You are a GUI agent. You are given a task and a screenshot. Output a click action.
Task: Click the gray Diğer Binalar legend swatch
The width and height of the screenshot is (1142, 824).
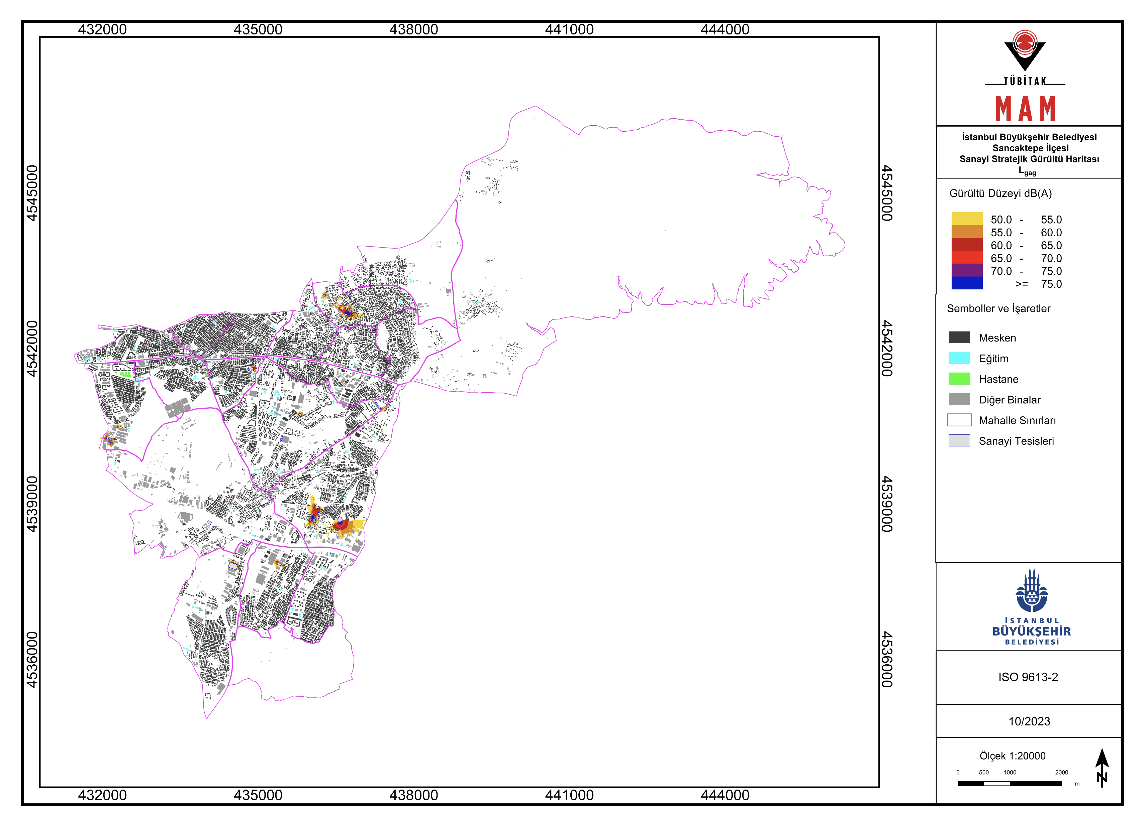959,399
